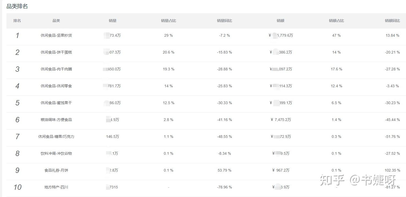Select the 品类 column header
406x197 pixels.
(x=56, y=21)
